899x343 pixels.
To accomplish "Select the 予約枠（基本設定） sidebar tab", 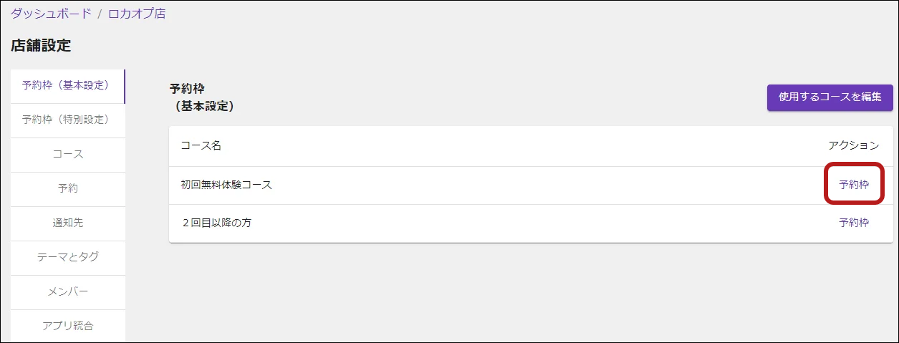I will [x=68, y=86].
